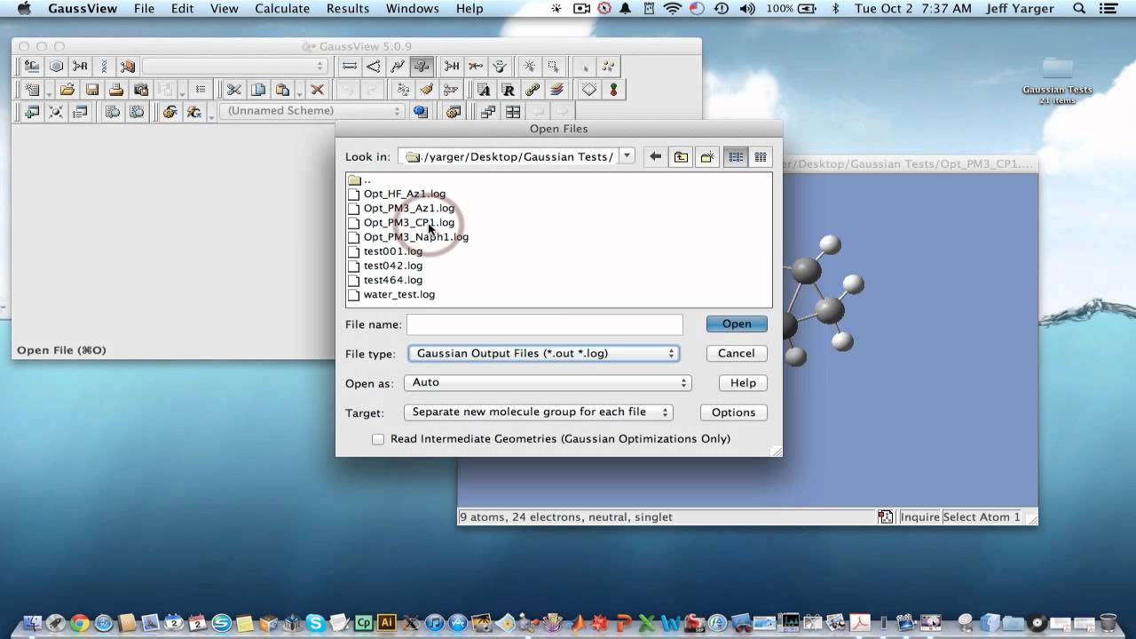
Task: Click the Save floppy disk icon
Action: (91, 90)
